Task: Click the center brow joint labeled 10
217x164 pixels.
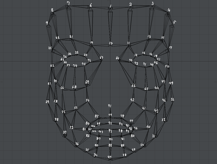Action: 111,43
